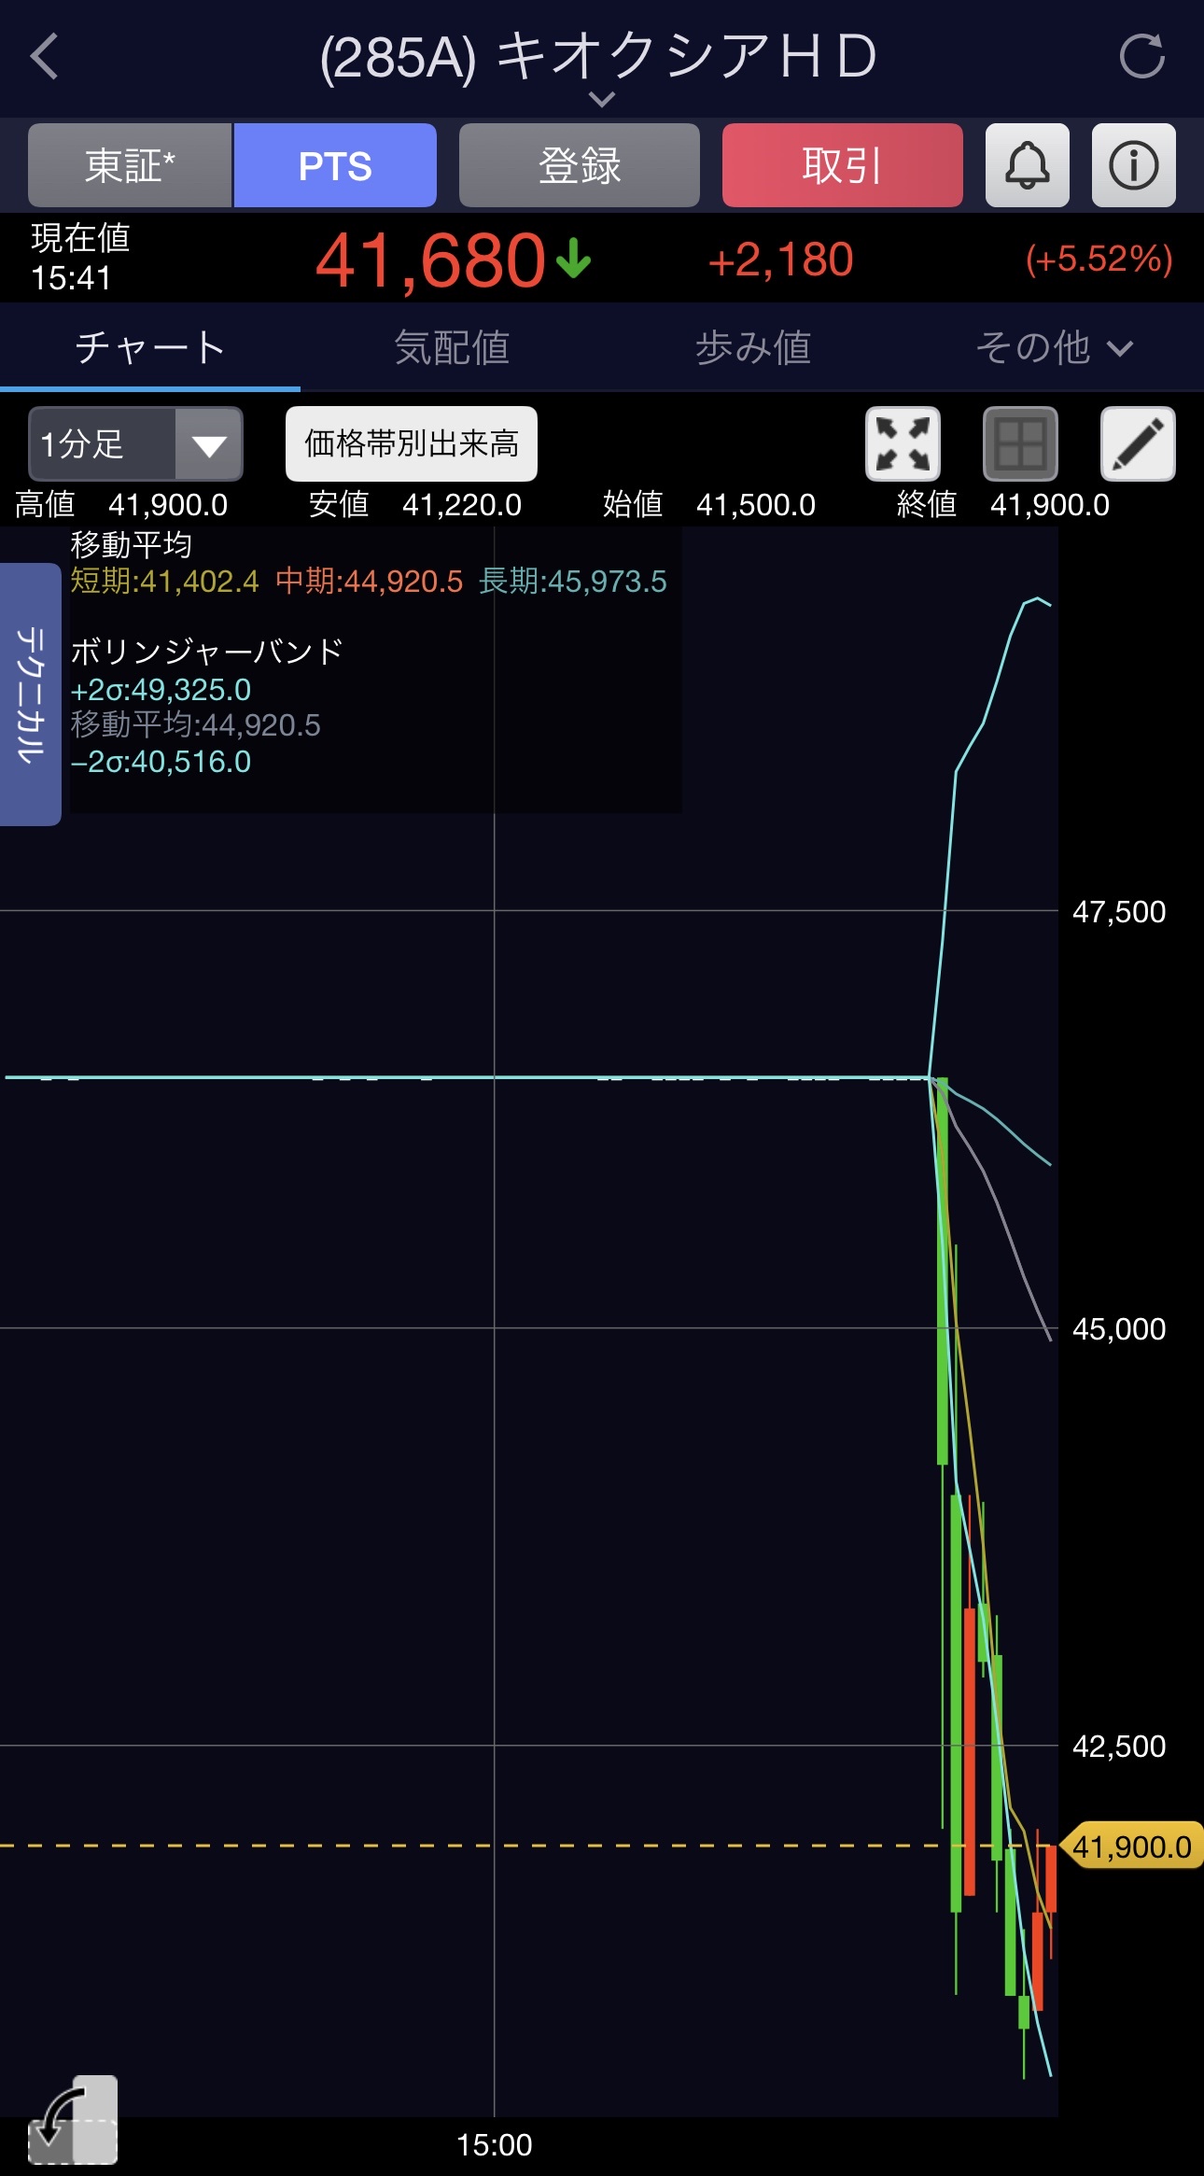Tap the +2σ:49,325.0 Bollinger value
1204x2176 pixels.
161,689
